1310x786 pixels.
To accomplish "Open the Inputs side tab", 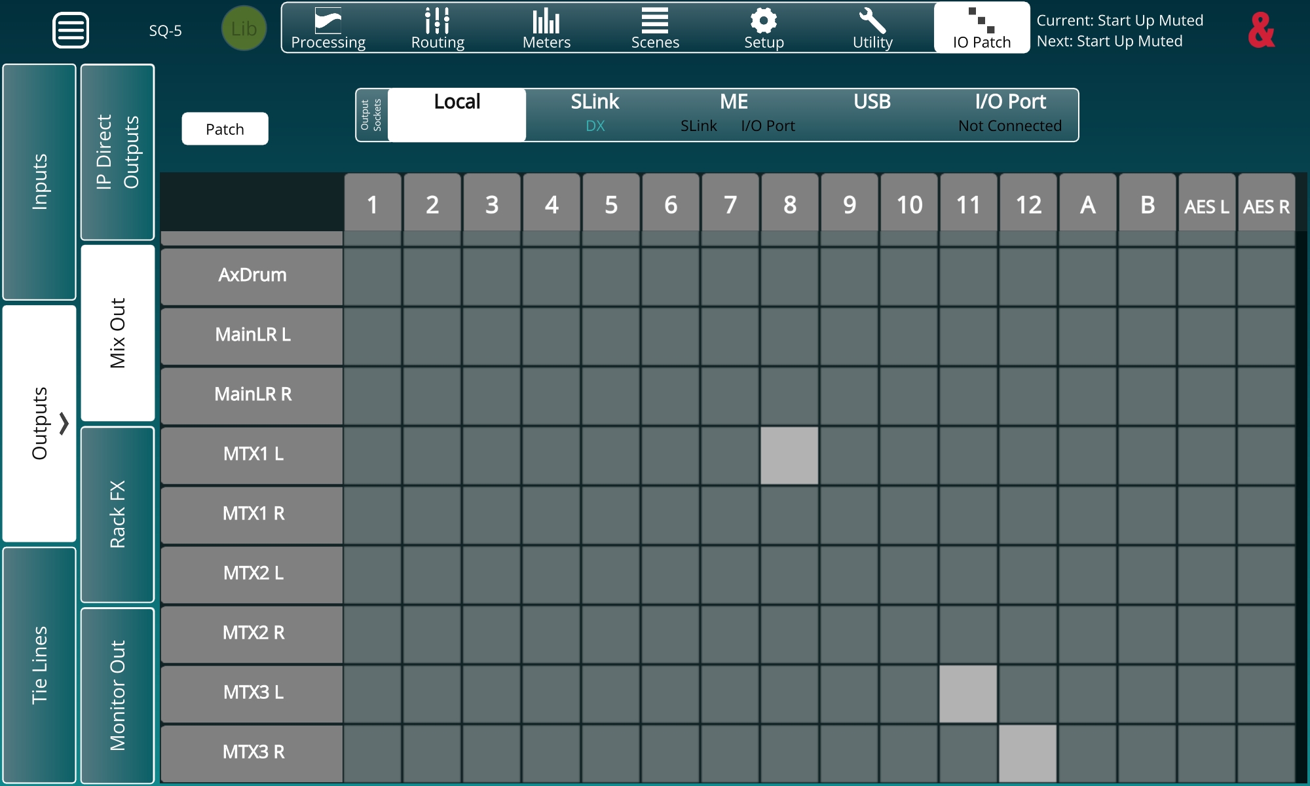I will (x=39, y=181).
